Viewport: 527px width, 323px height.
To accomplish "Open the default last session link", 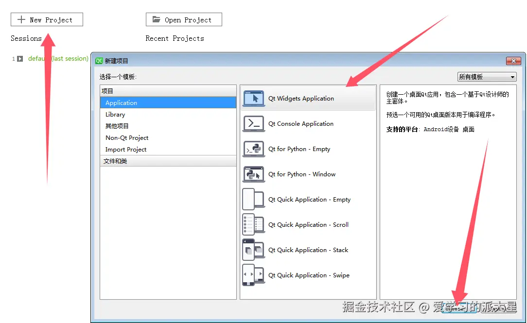I will tap(58, 58).
